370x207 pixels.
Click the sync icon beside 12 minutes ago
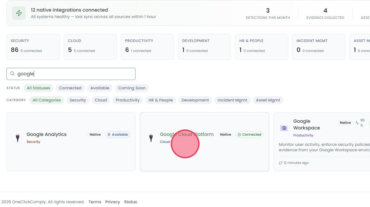pos(280,163)
